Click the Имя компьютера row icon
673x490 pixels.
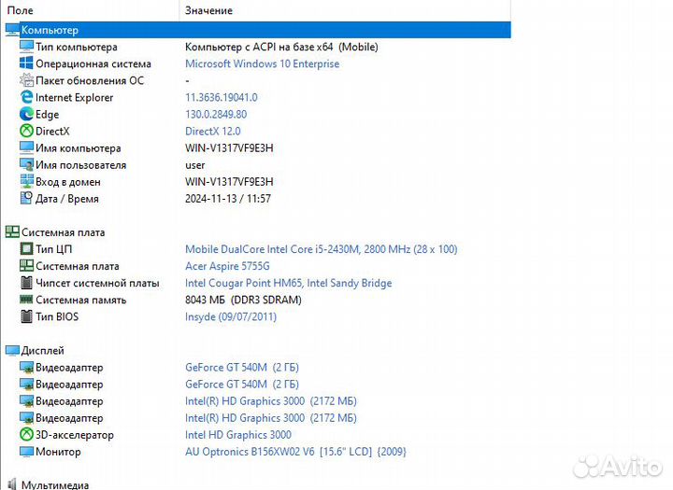click(x=26, y=147)
